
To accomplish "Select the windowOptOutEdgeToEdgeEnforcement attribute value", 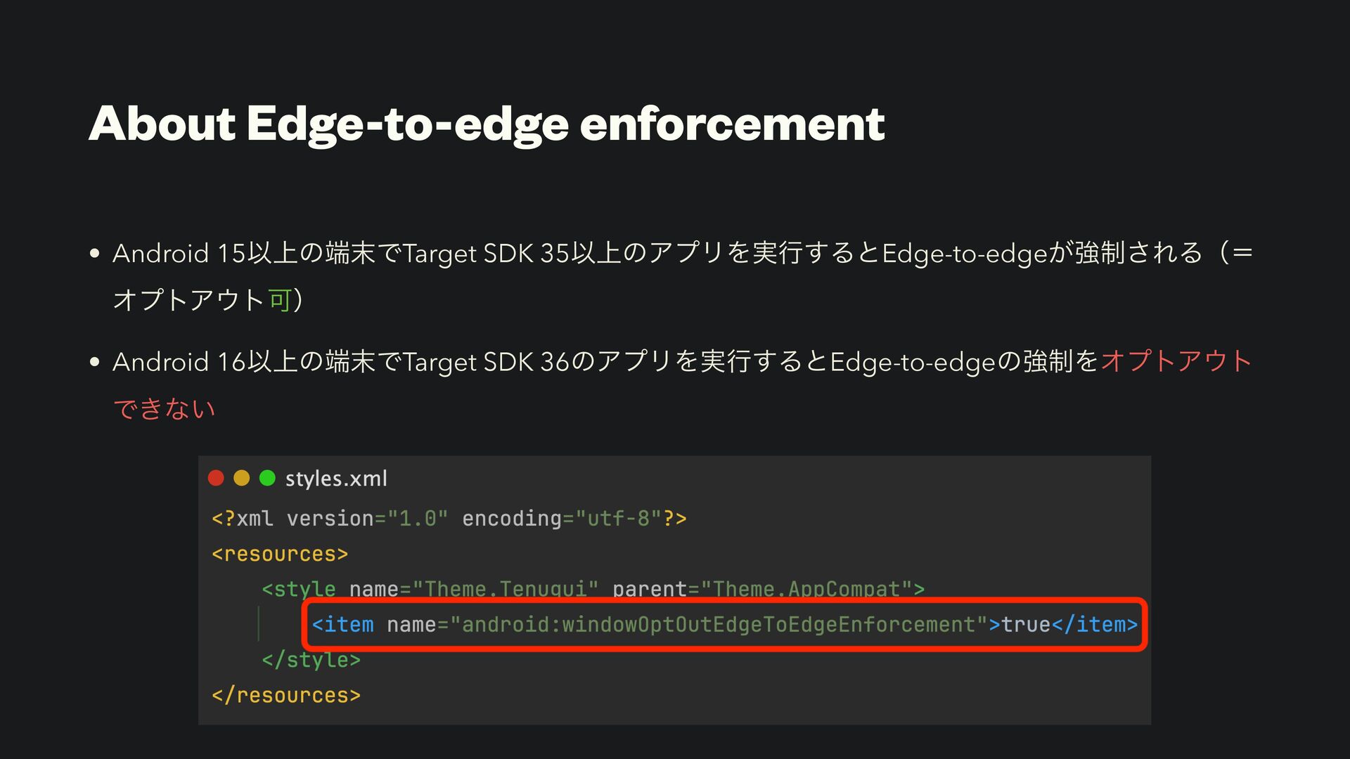I will 719,624.
